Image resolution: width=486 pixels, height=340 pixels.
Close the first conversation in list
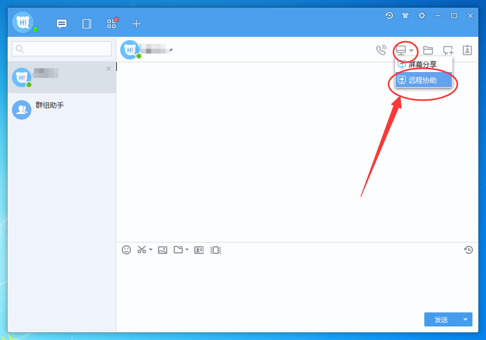[x=108, y=69]
